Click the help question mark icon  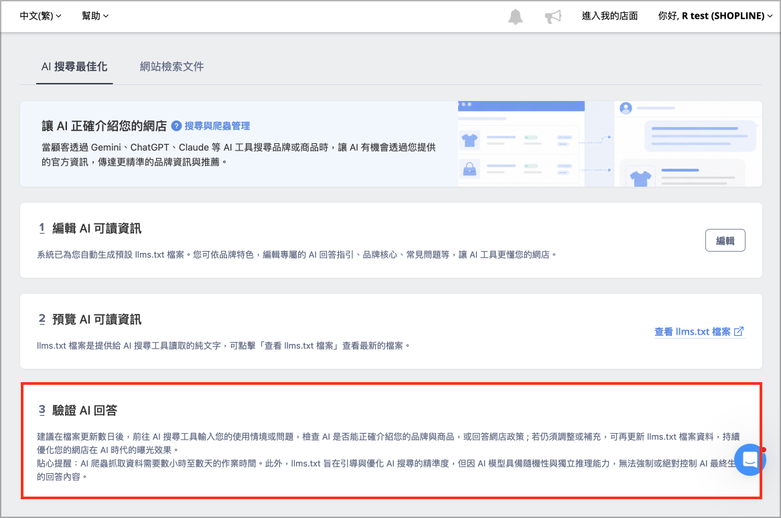176,126
